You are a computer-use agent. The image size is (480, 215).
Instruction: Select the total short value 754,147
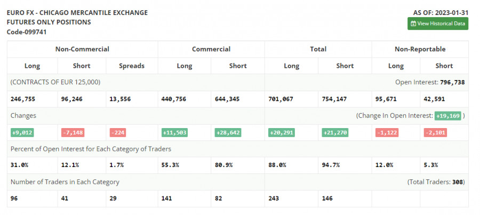tap(334, 99)
